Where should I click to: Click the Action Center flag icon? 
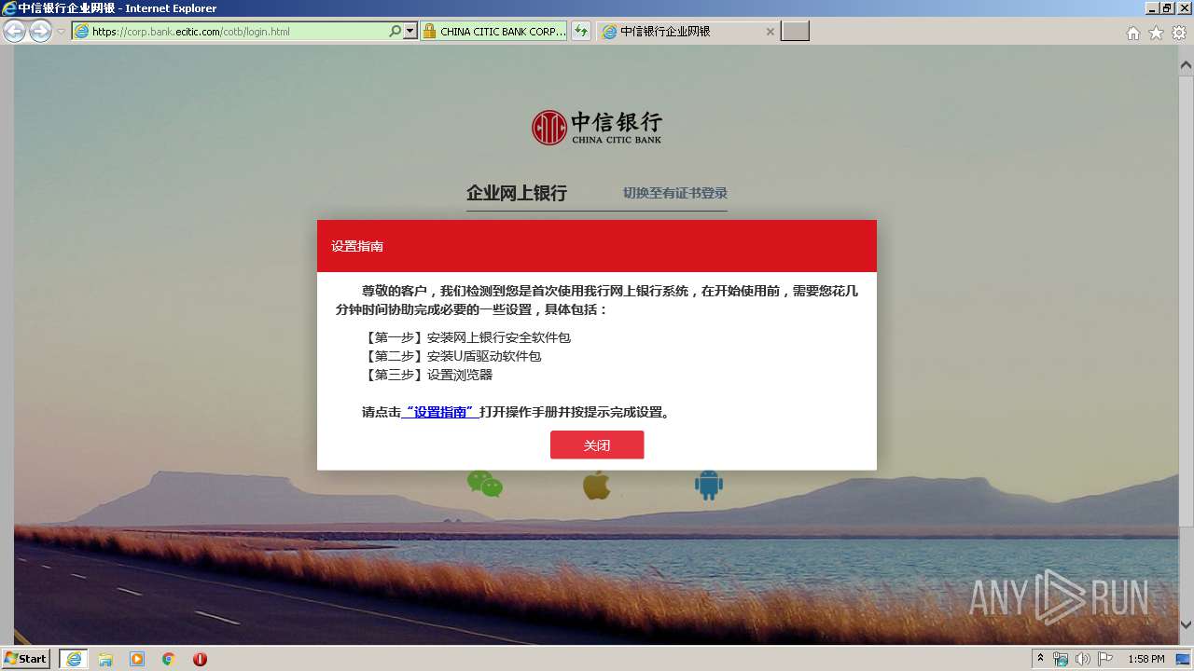(x=1104, y=659)
